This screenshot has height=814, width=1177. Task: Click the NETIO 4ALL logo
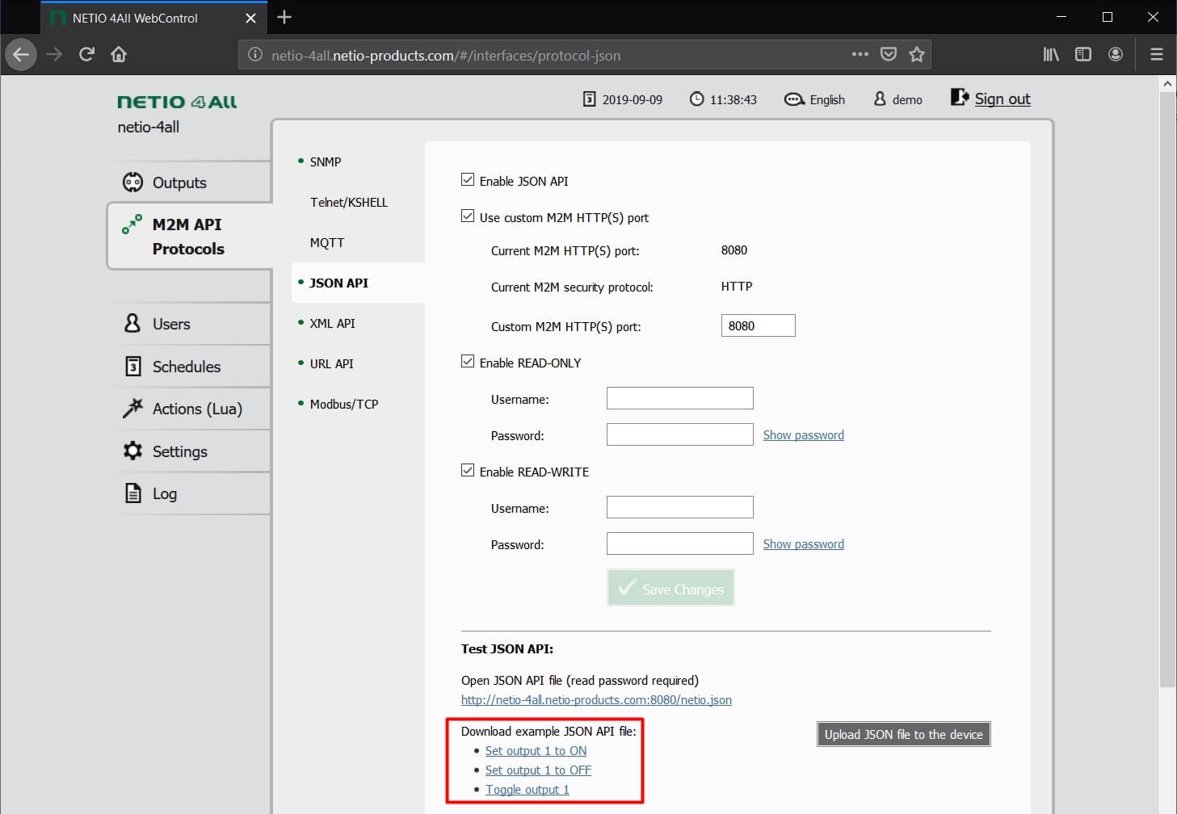point(177,102)
